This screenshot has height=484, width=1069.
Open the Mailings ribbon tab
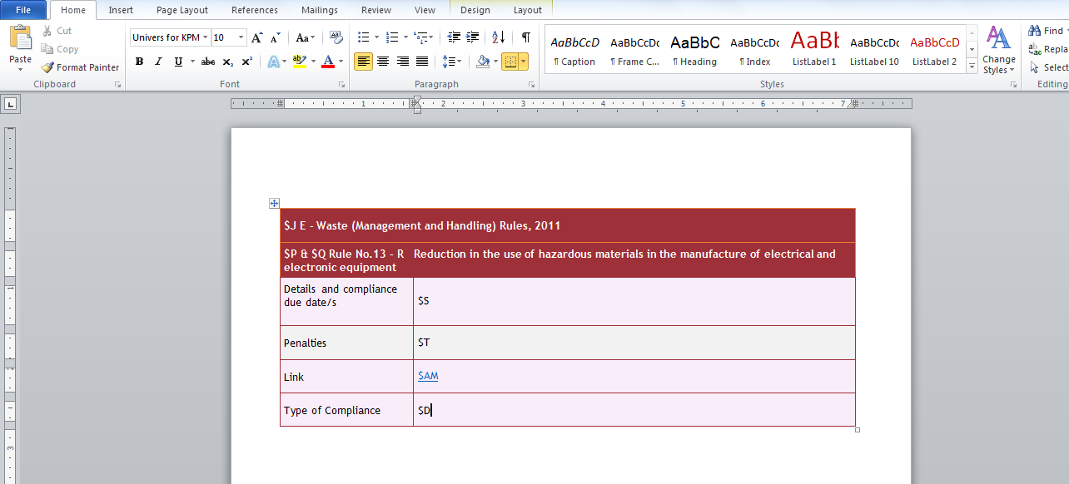(x=320, y=10)
